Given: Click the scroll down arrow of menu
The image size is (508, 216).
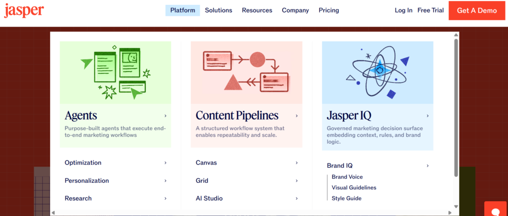Looking at the screenshot, I should point(456,207).
